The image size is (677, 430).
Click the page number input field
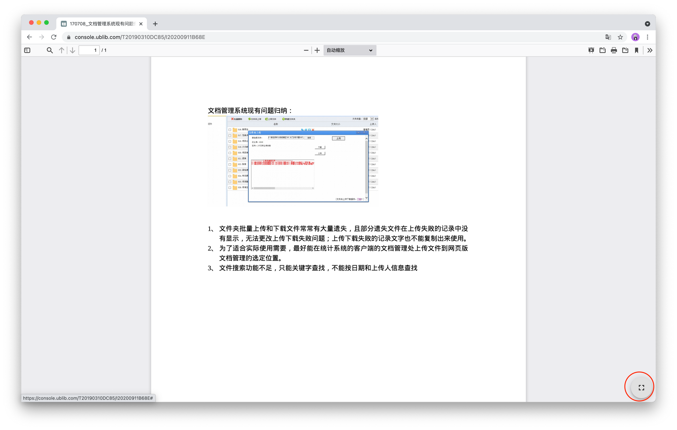(89, 50)
